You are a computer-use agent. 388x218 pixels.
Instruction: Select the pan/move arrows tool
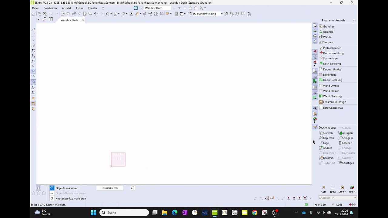click(95, 14)
